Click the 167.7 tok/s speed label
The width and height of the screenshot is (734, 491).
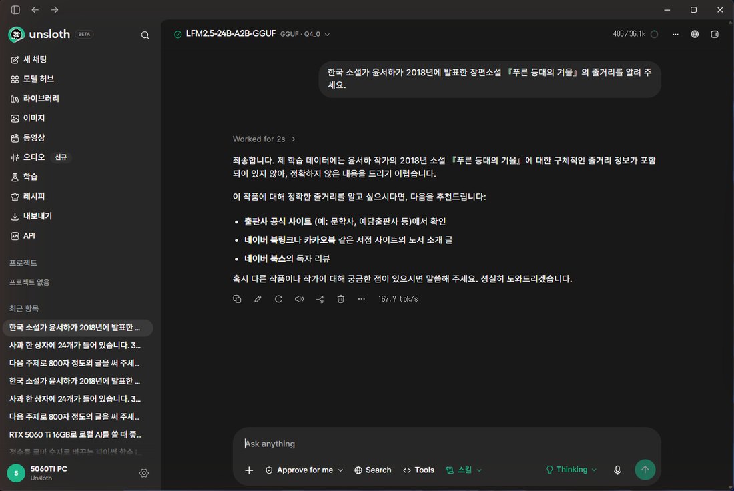point(398,299)
